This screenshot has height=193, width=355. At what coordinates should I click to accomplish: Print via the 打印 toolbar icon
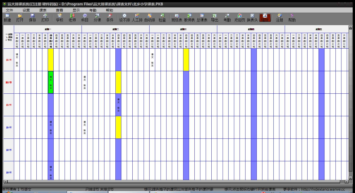tap(45, 18)
